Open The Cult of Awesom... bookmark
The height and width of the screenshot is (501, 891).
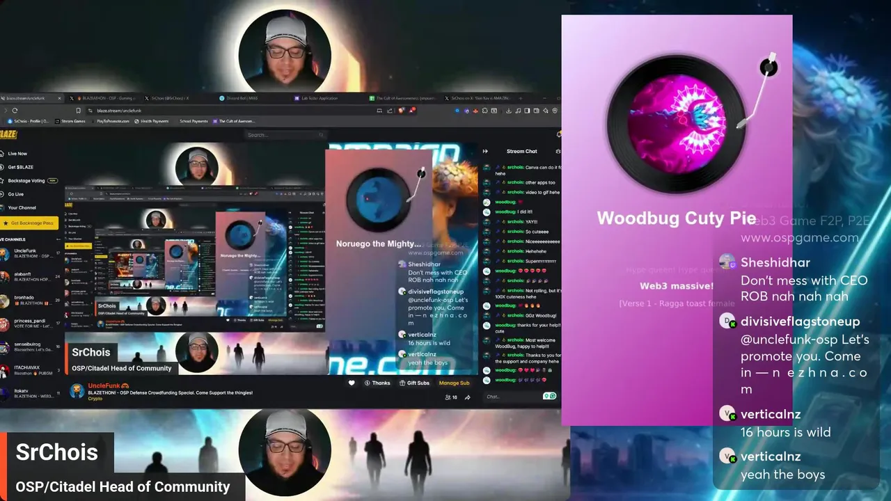(x=233, y=121)
